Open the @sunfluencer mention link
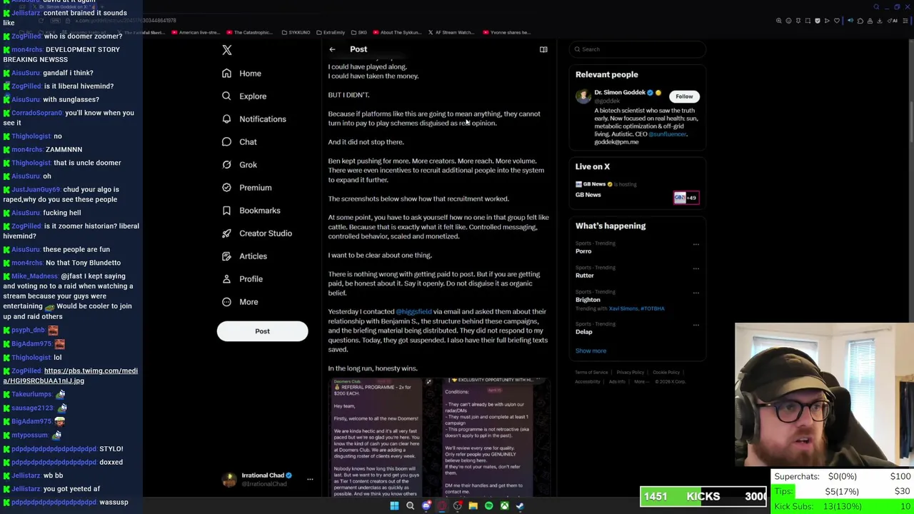Screen dimensions: 914x514 (667, 134)
